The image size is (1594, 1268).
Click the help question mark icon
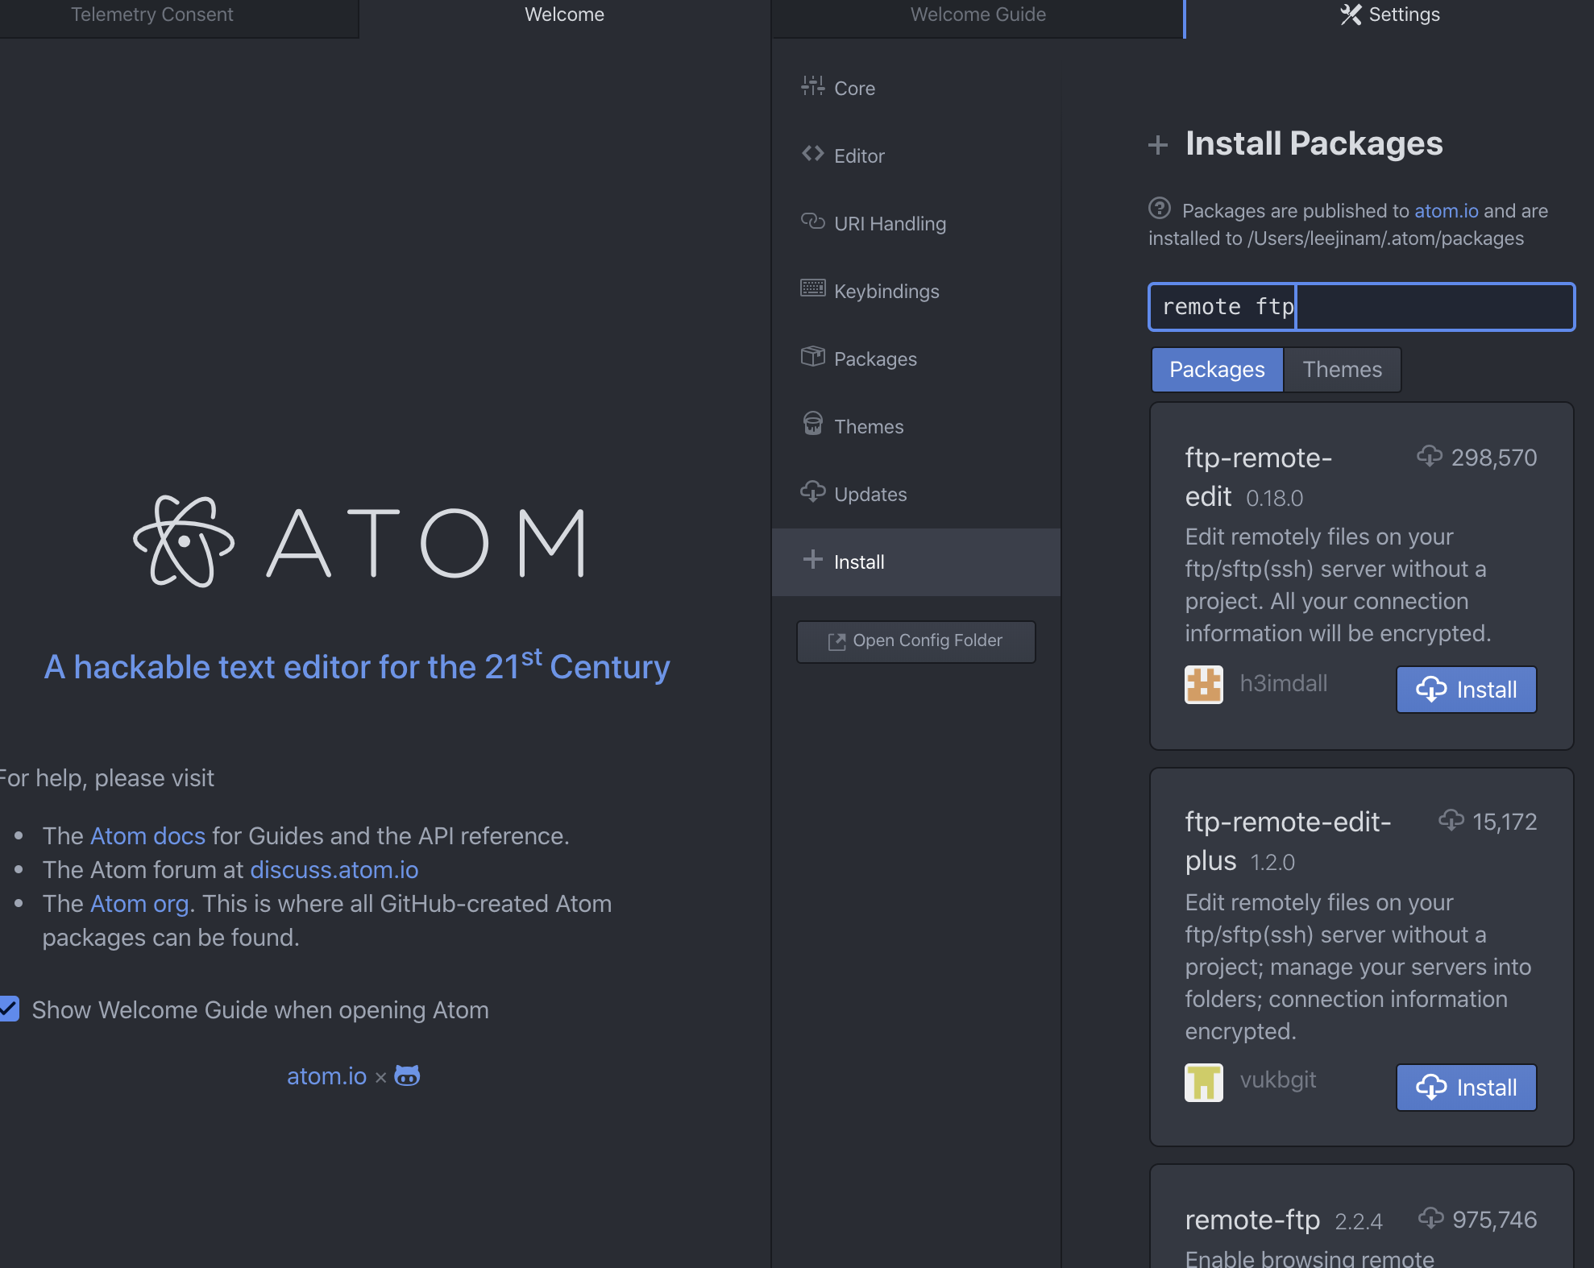tap(1159, 209)
